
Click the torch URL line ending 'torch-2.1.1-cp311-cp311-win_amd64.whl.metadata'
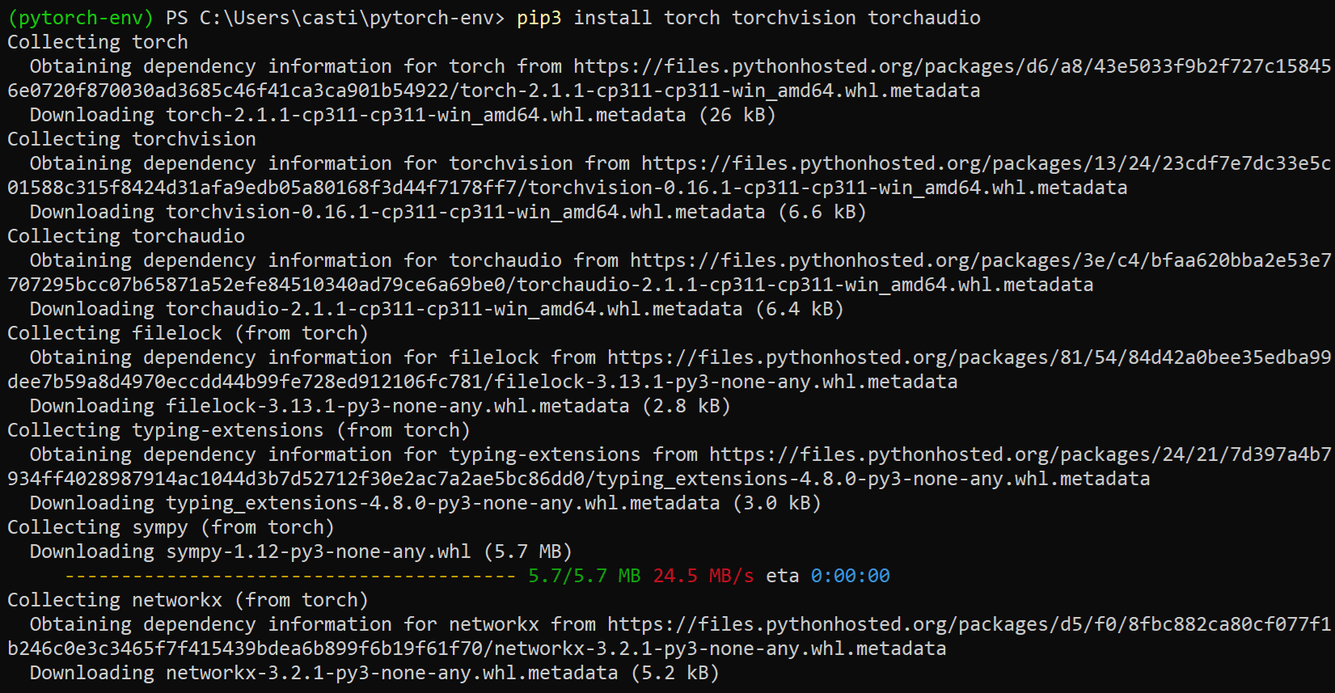click(494, 91)
